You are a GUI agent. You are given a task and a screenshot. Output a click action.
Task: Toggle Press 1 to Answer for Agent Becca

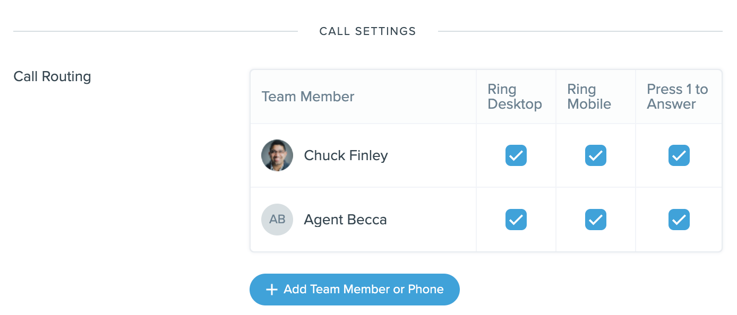679,219
